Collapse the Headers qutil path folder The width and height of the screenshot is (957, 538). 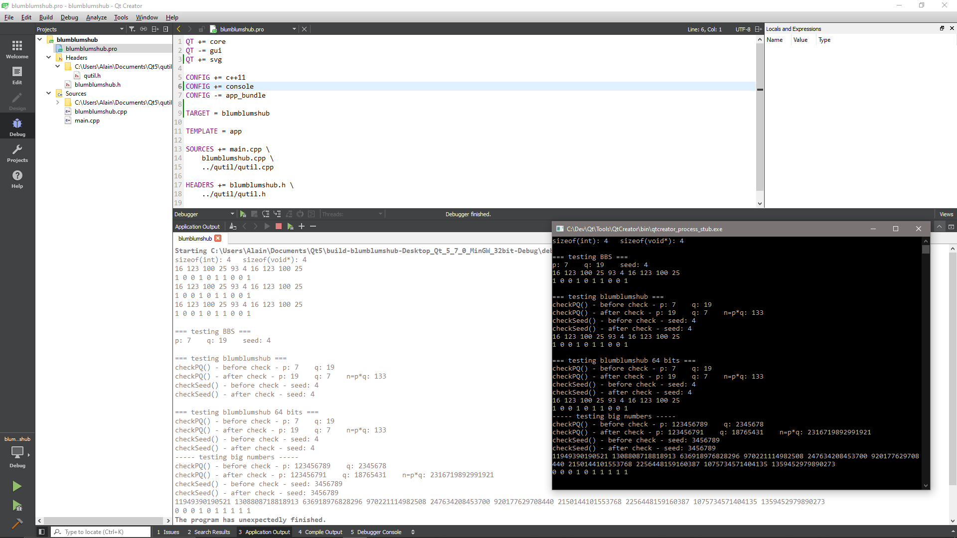click(x=58, y=66)
